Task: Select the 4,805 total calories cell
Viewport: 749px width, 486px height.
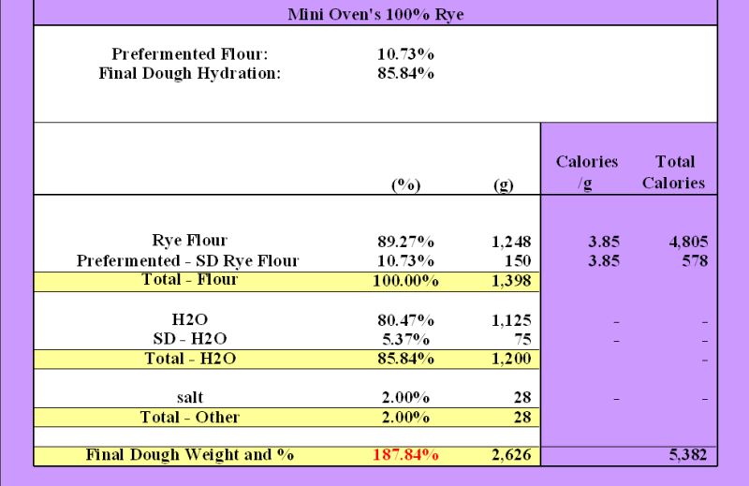Action: click(687, 241)
